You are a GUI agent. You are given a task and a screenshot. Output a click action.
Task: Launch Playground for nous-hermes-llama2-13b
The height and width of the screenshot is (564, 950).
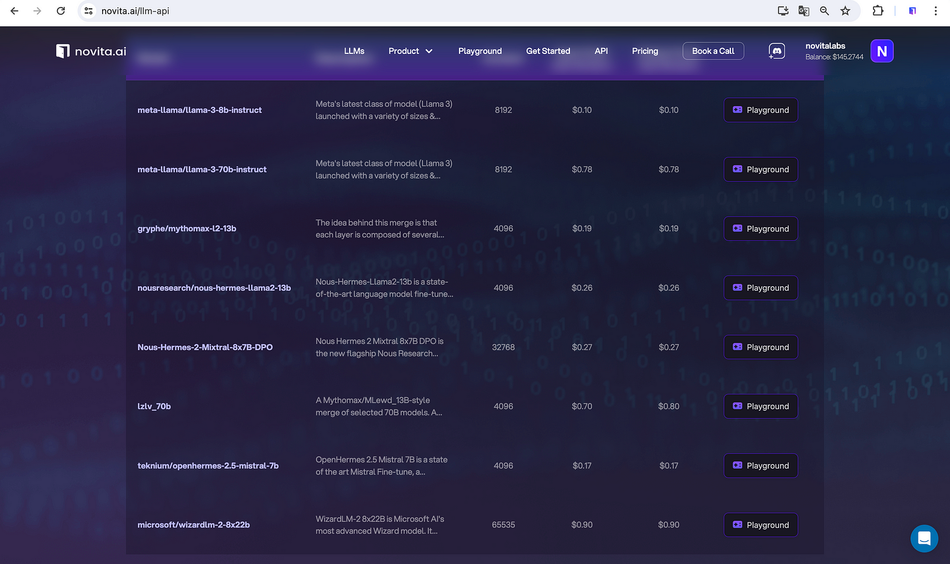[x=761, y=288]
